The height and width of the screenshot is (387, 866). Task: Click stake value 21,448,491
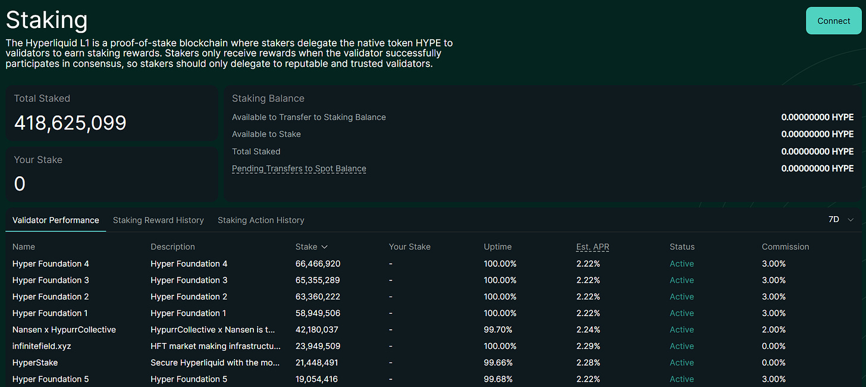click(x=318, y=363)
